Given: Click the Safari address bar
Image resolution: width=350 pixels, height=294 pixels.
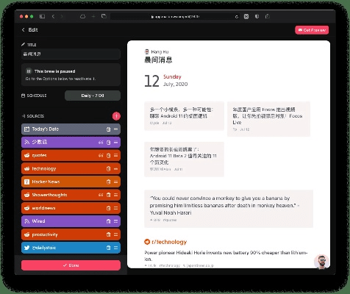Looking at the screenshot, I should click(175, 17).
